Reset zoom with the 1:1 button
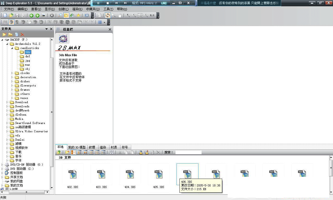The image size is (333, 200). (x=152, y=15)
